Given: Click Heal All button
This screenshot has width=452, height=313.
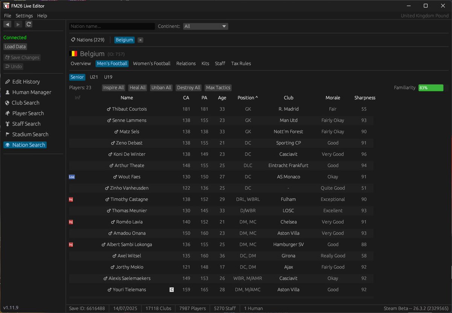Looking at the screenshot, I should pyautogui.click(x=137, y=88).
